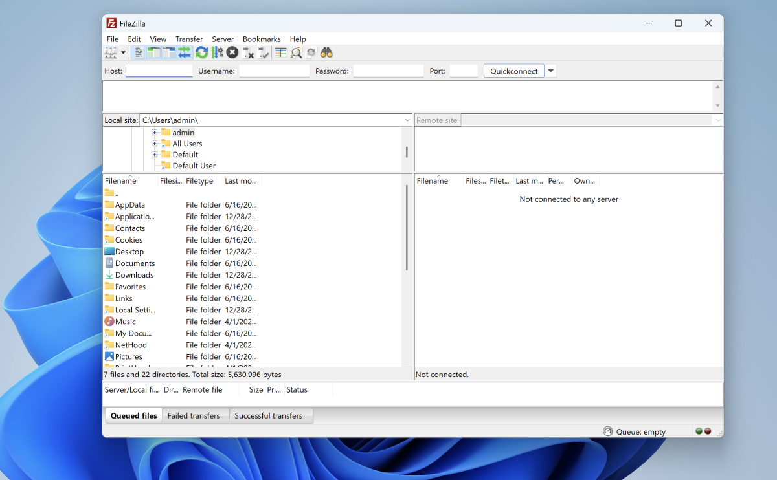Open the Quickconnect history dropdown arrow
777x480 pixels.
pyautogui.click(x=550, y=71)
